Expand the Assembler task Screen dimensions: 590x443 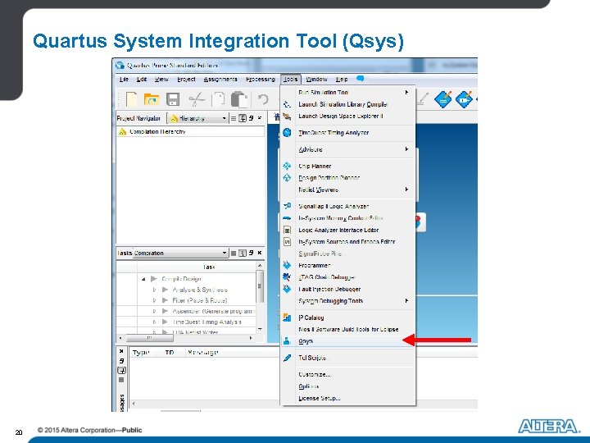154,311
